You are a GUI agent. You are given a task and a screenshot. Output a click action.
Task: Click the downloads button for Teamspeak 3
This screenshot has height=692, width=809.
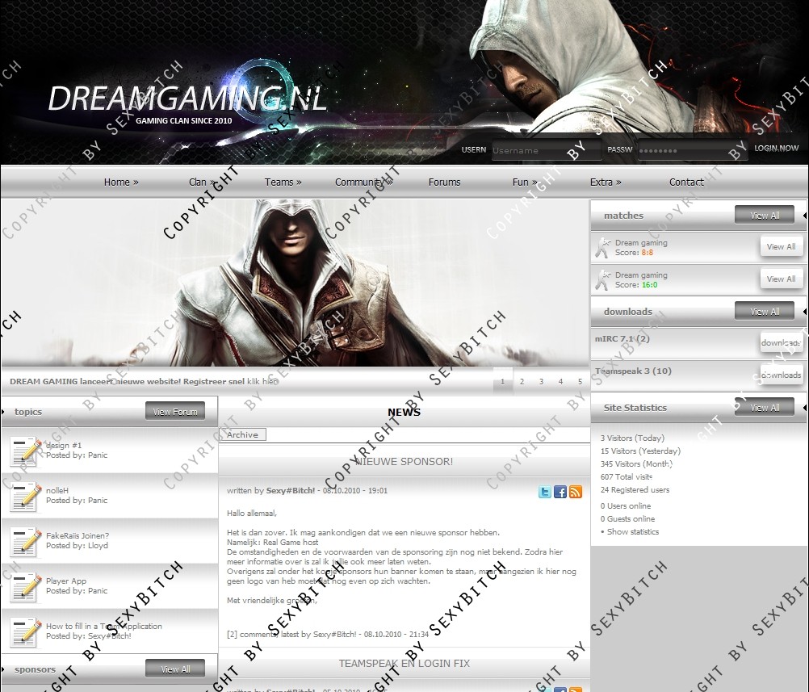(x=781, y=375)
